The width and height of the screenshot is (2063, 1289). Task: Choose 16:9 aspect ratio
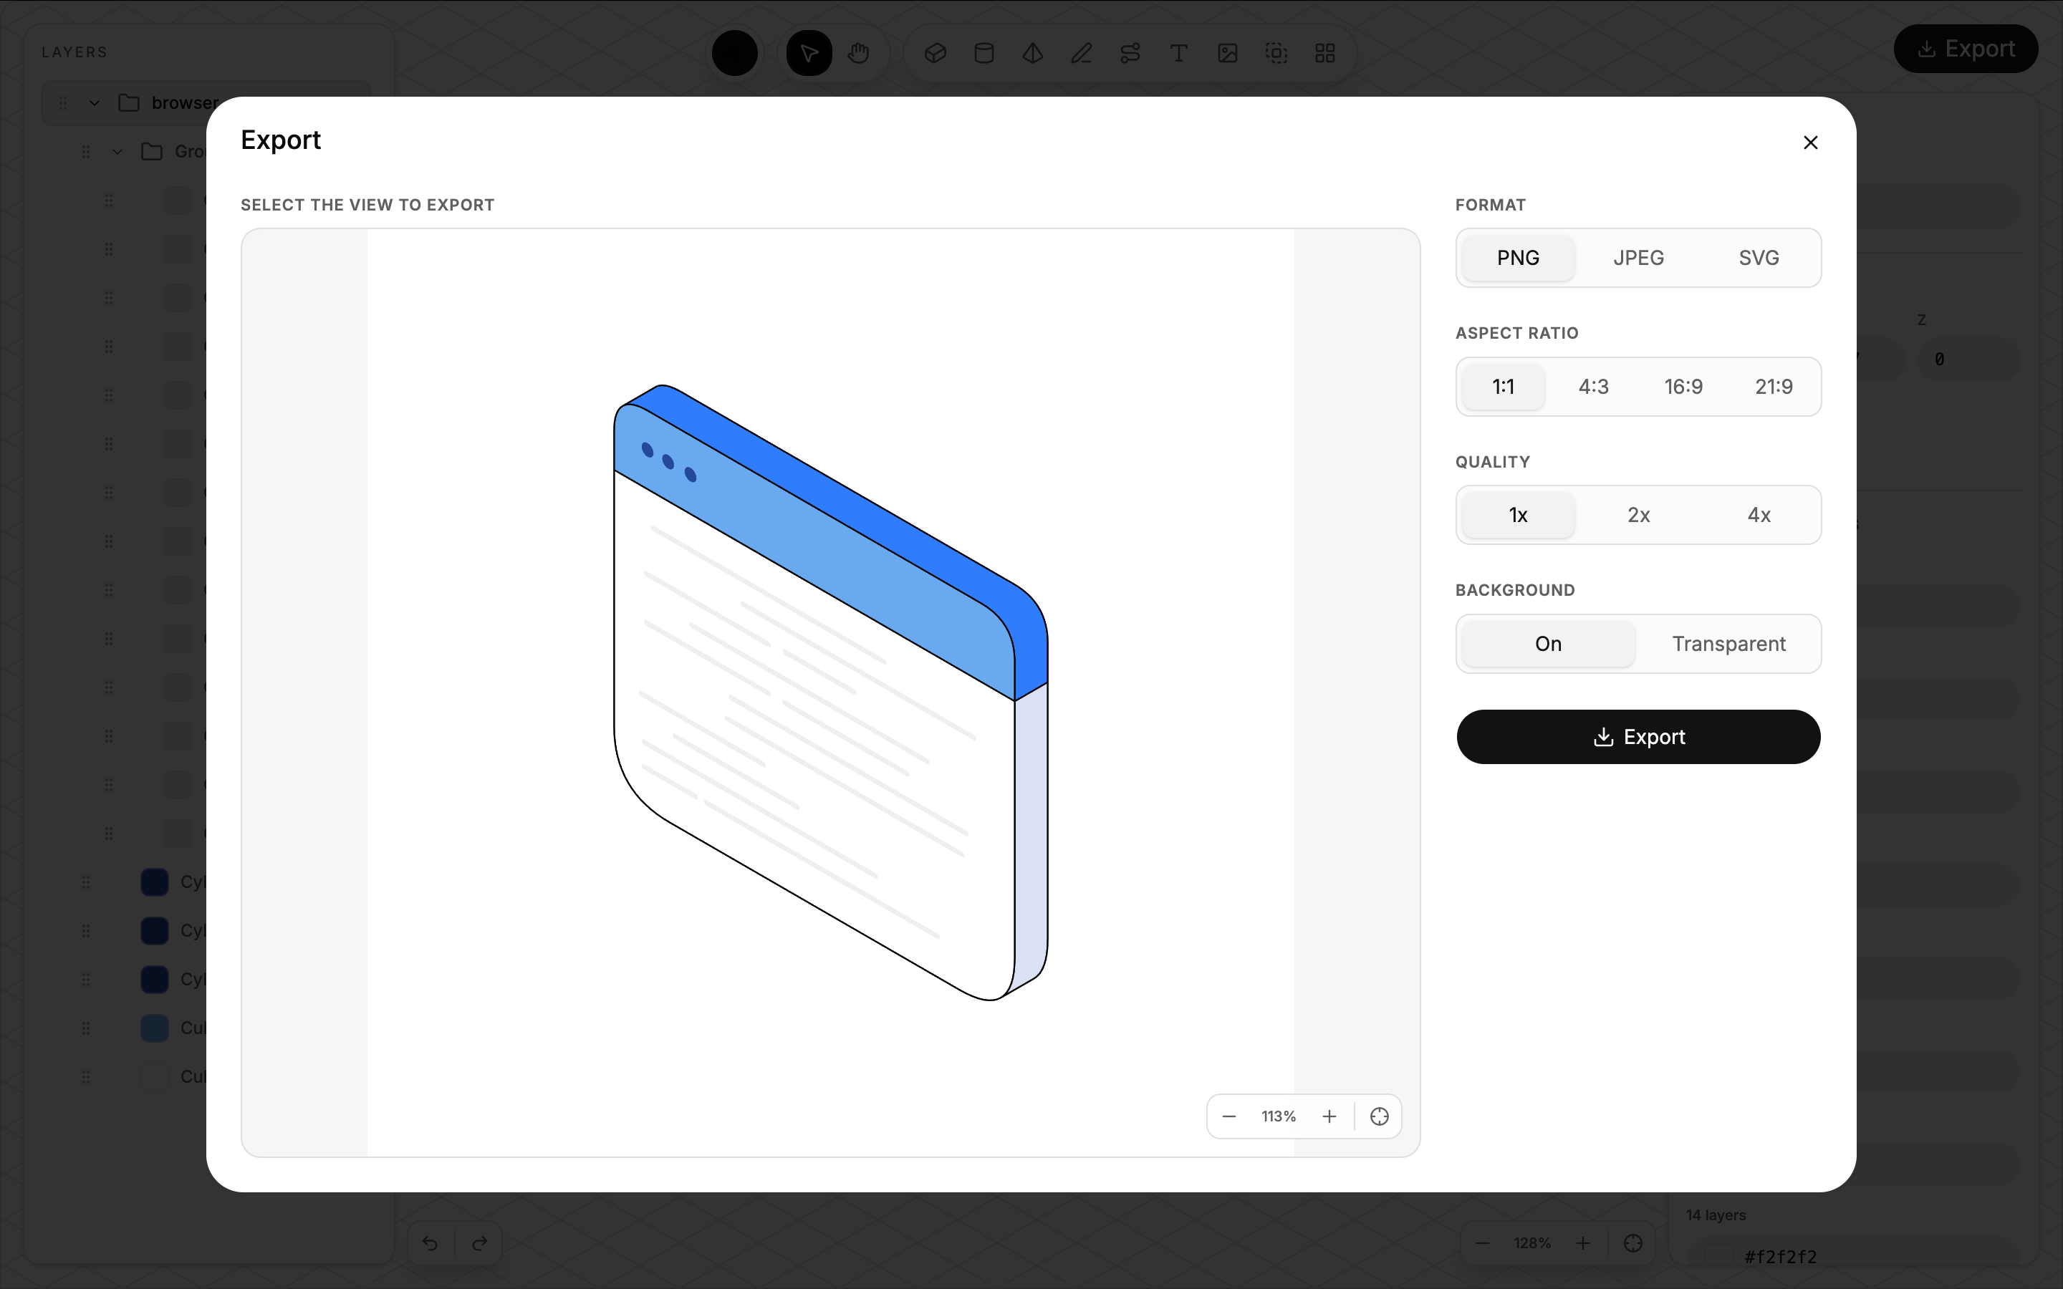coord(1683,386)
